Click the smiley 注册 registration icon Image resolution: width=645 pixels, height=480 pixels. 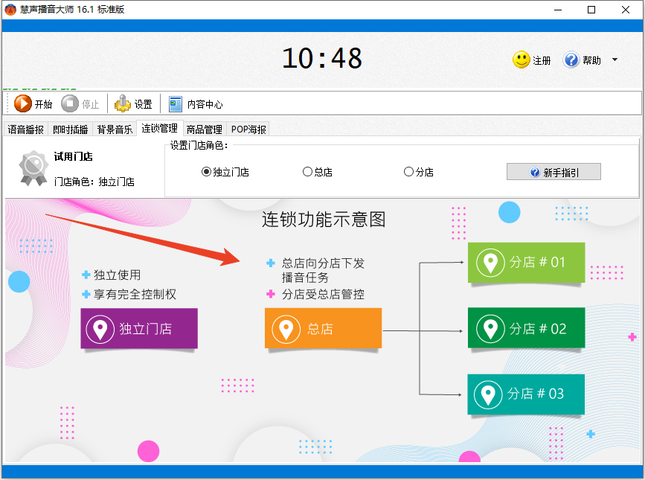point(520,60)
